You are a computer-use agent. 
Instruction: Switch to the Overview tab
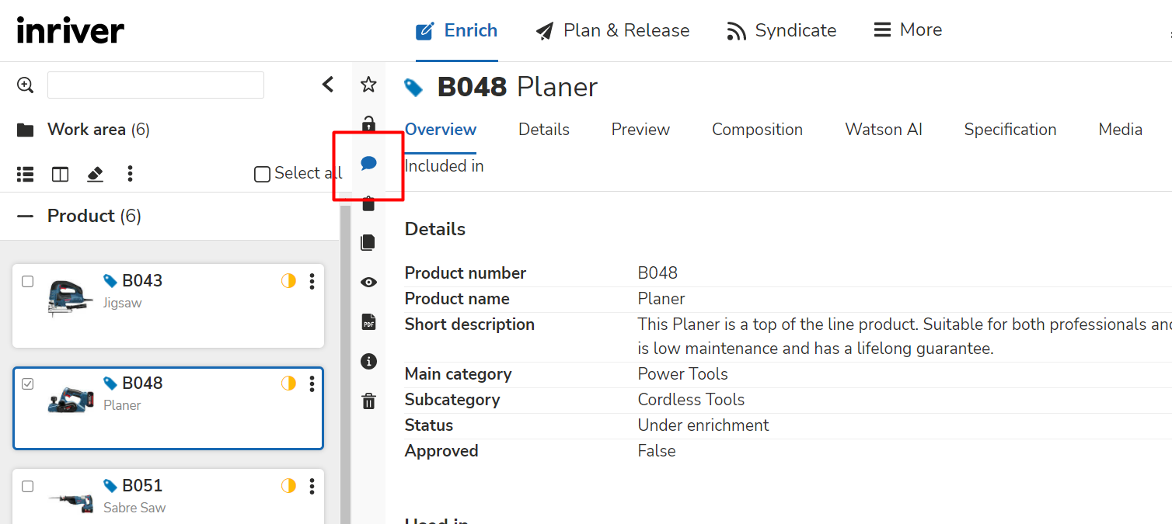tap(441, 130)
